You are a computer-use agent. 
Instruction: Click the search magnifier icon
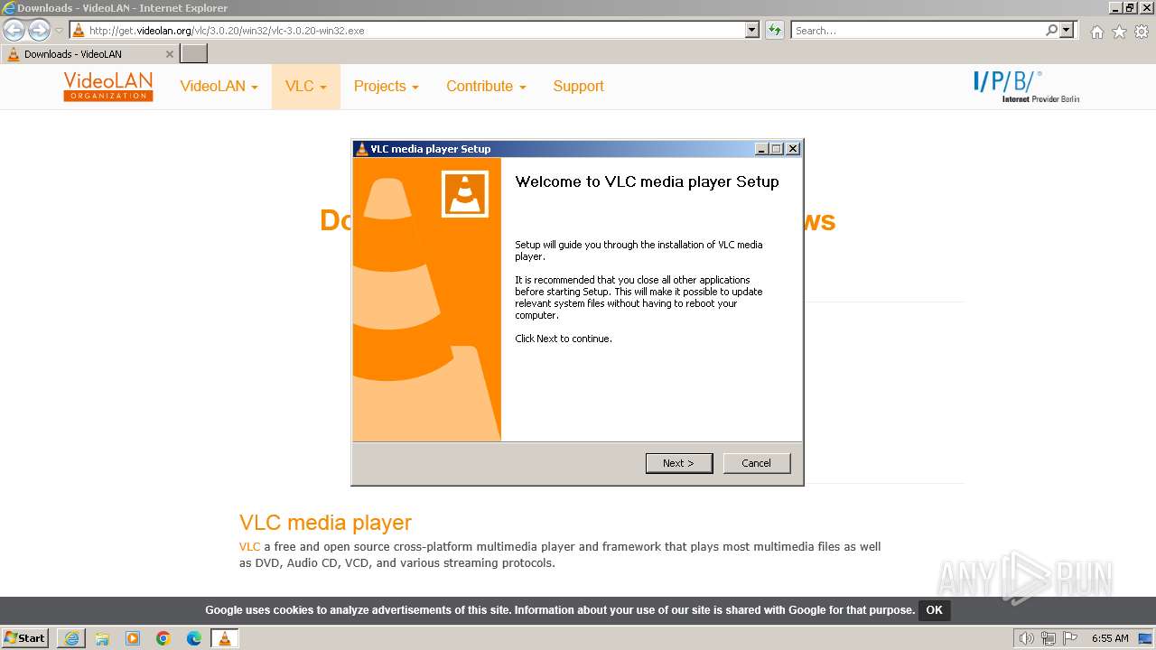click(1051, 30)
